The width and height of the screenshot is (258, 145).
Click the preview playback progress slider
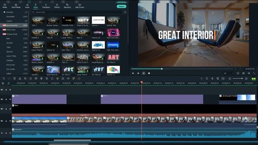(x=182, y=69)
